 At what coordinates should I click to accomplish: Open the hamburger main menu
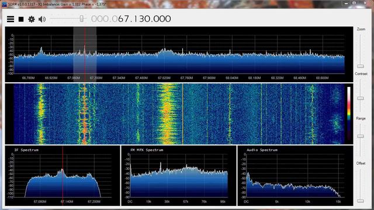(x=11, y=19)
